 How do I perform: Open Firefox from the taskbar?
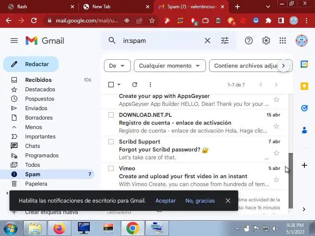59,228
